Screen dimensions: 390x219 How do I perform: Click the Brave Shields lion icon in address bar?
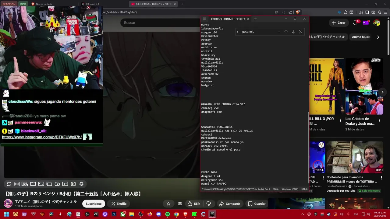(x=298, y=12)
